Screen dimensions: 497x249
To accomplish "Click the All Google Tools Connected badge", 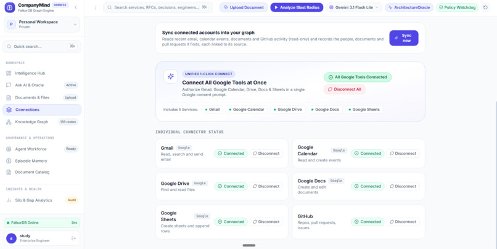I will (x=358, y=77).
